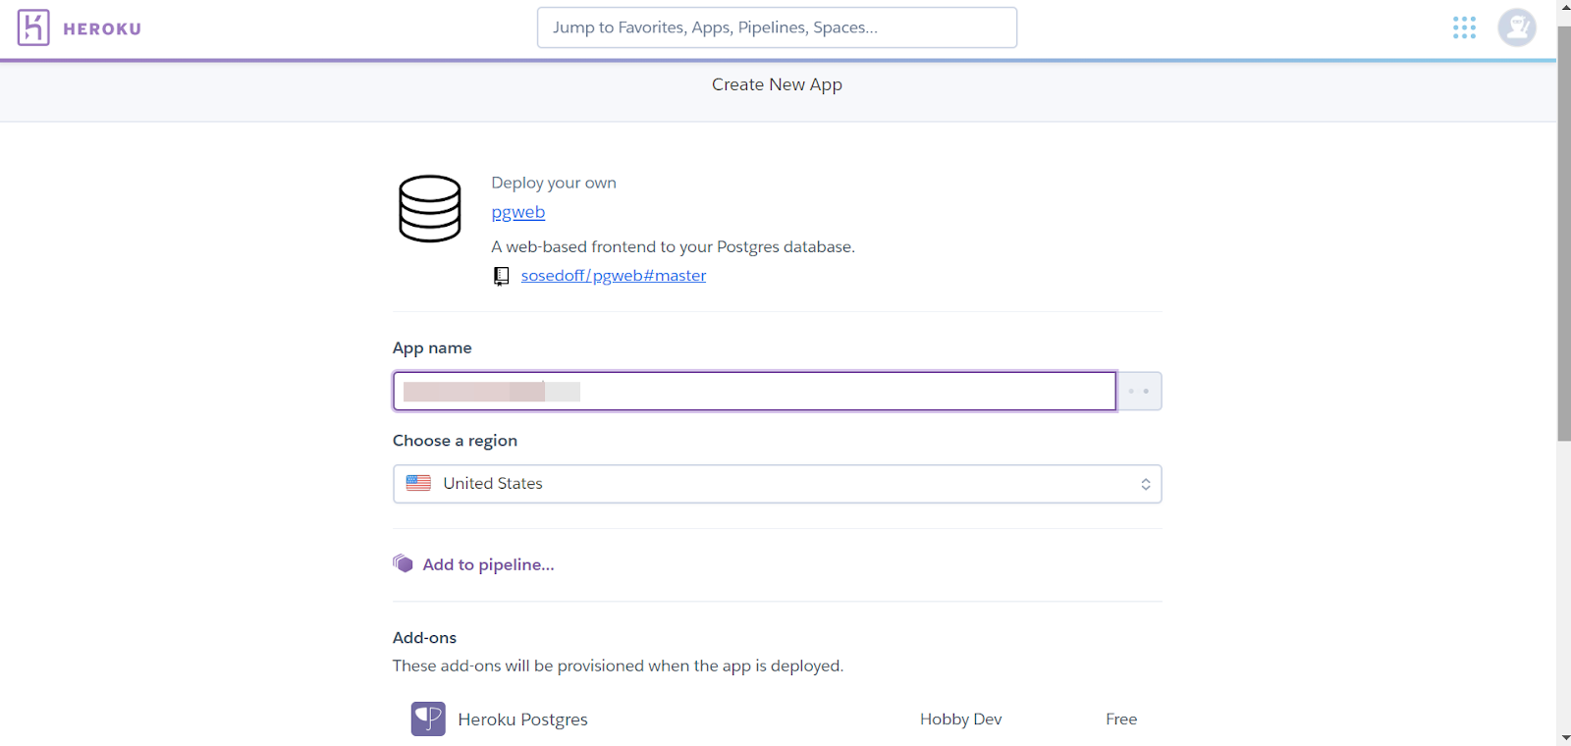Click the Deploy your own text
1571x746 pixels.
(x=554, y=183)
